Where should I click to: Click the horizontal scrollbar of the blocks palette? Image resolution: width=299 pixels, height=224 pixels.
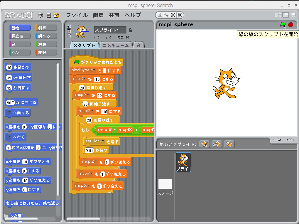coord(21,219)
